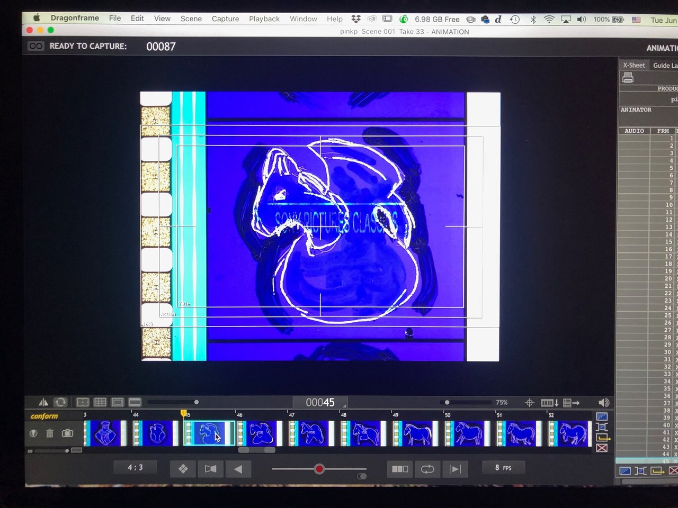Open the Dragonframe application menu
The height and width of the screenshot is (508, 678).
[75, 18]
